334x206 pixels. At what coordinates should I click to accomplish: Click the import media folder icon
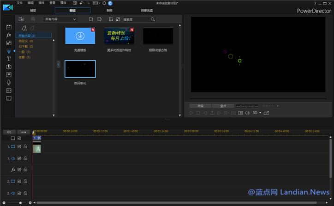pos(21,19)
